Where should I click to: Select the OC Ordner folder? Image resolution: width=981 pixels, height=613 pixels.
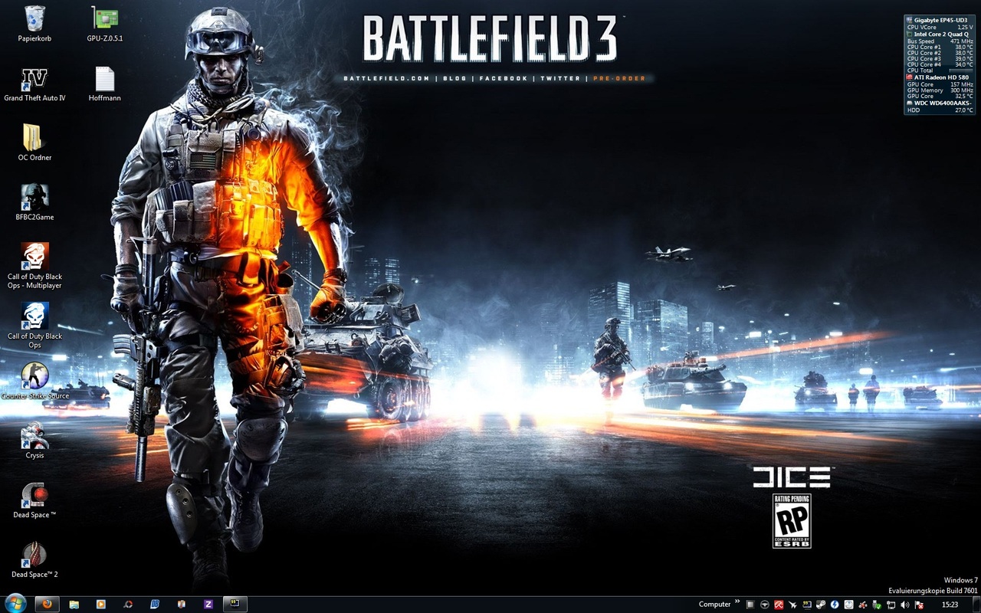(34, 143)
